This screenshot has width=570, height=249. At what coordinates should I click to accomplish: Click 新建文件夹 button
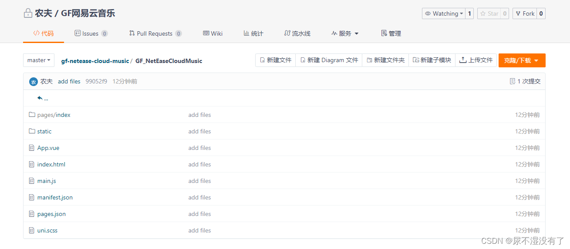click(x=385, y=60)
